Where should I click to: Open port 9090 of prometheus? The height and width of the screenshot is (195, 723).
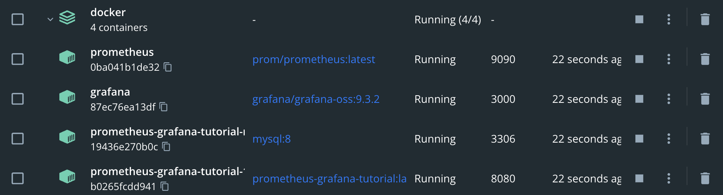503,59
